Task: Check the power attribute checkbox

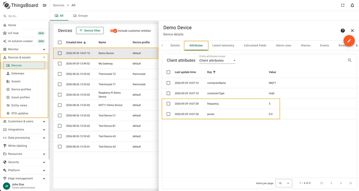Action: tap(168, 114)
